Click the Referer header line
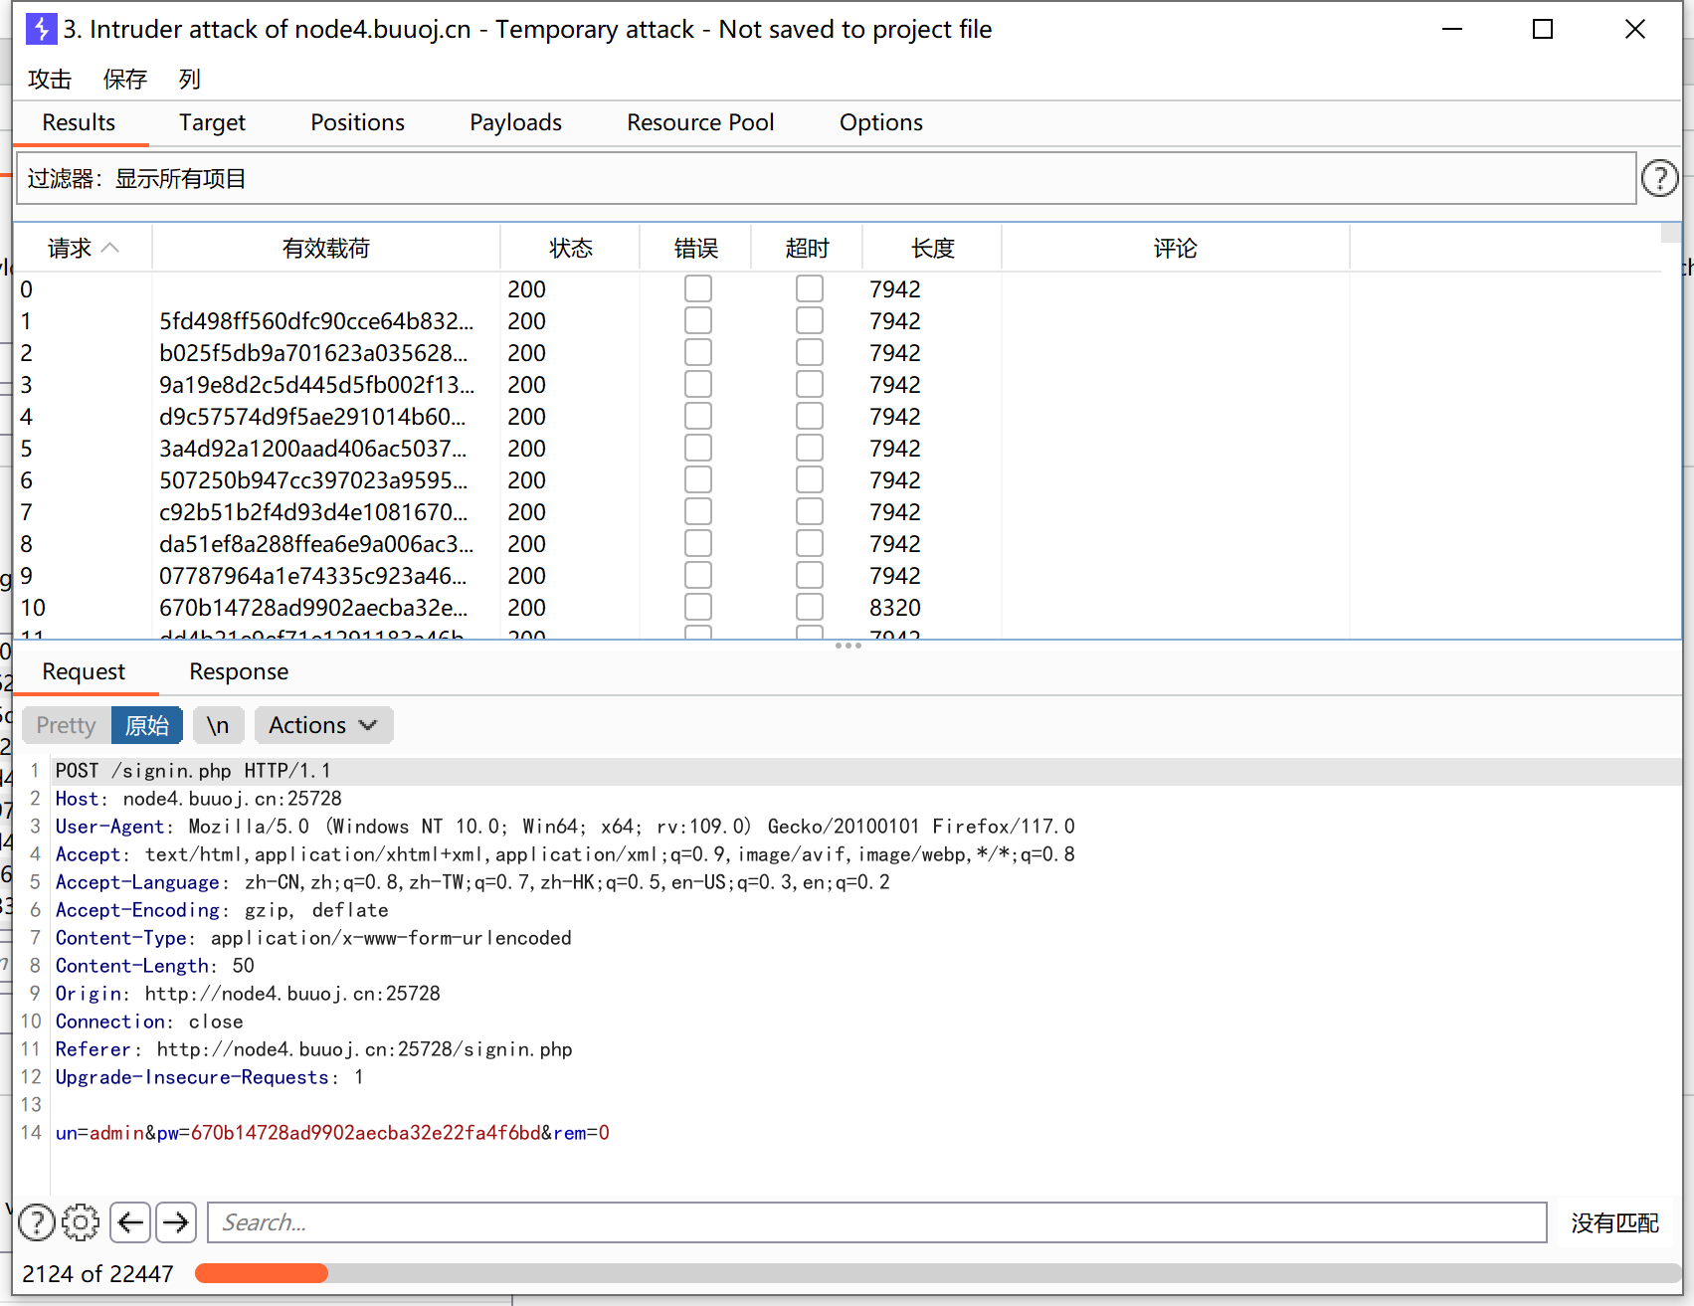This screenshot has height=1306, width=1694. pyautogui.click(x=313, y=1049)
